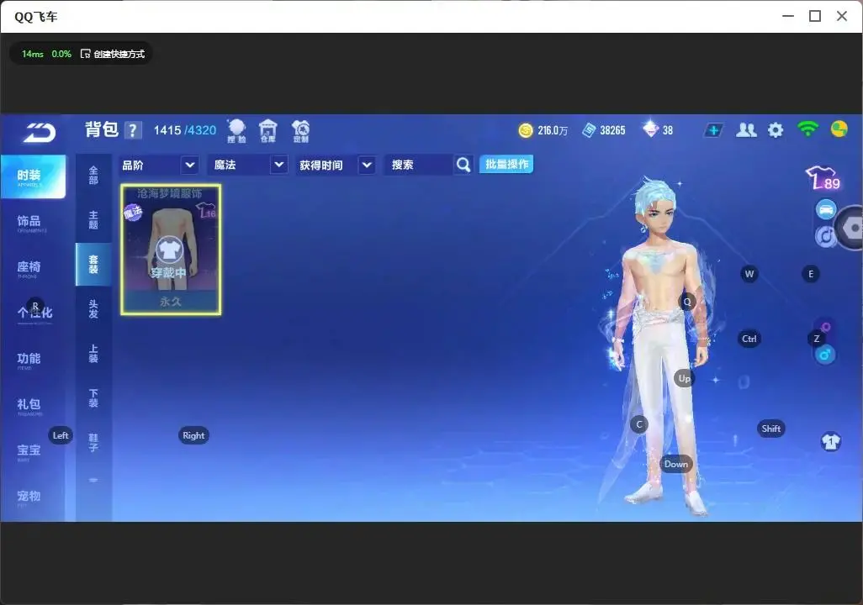Click the plus add-currency button
The height and width of the screenshot is (605, 863).
(x=713, y=130)
